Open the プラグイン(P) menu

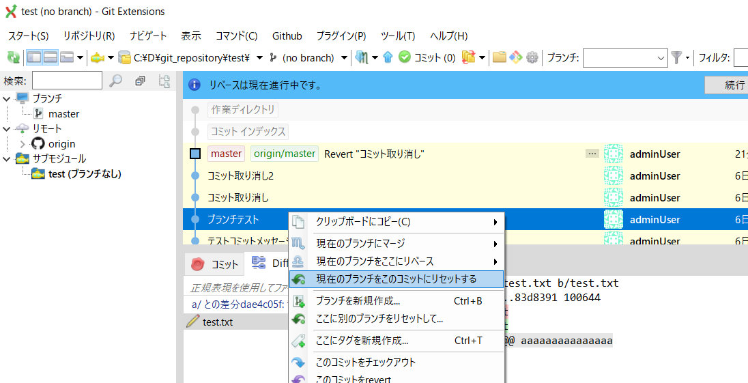pyautogui.click(x=341, y=36)
